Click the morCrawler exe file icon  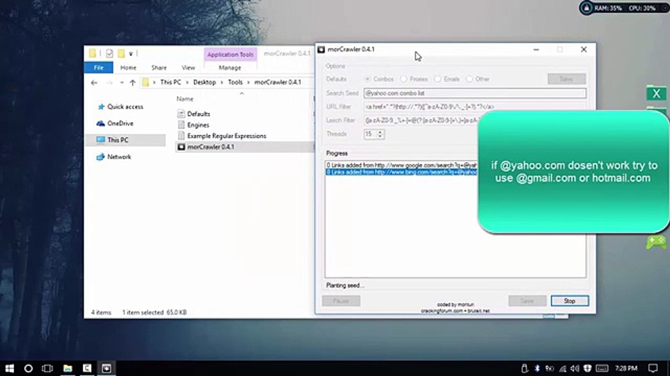coord(181,147)
